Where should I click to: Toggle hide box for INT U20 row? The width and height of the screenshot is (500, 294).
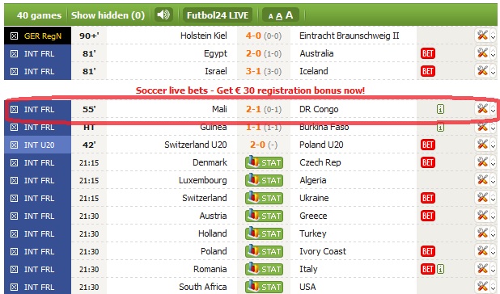14,145
